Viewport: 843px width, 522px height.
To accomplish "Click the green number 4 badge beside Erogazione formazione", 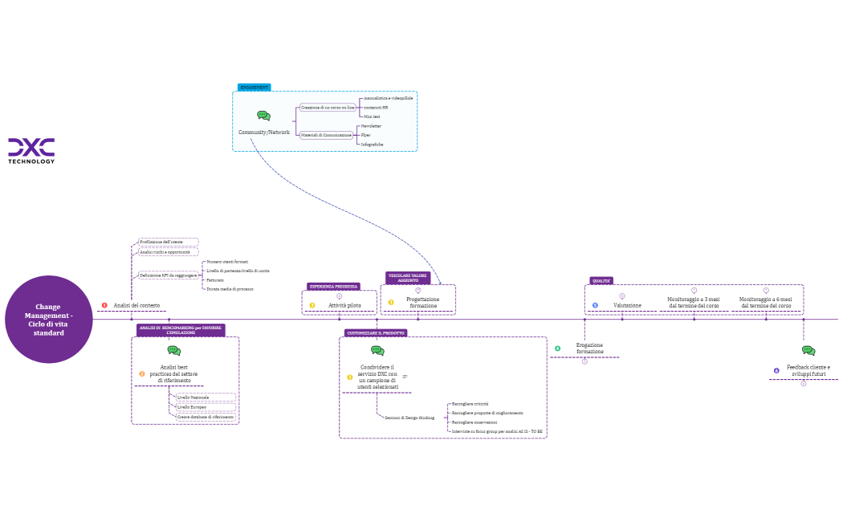I will coord(559,347).
